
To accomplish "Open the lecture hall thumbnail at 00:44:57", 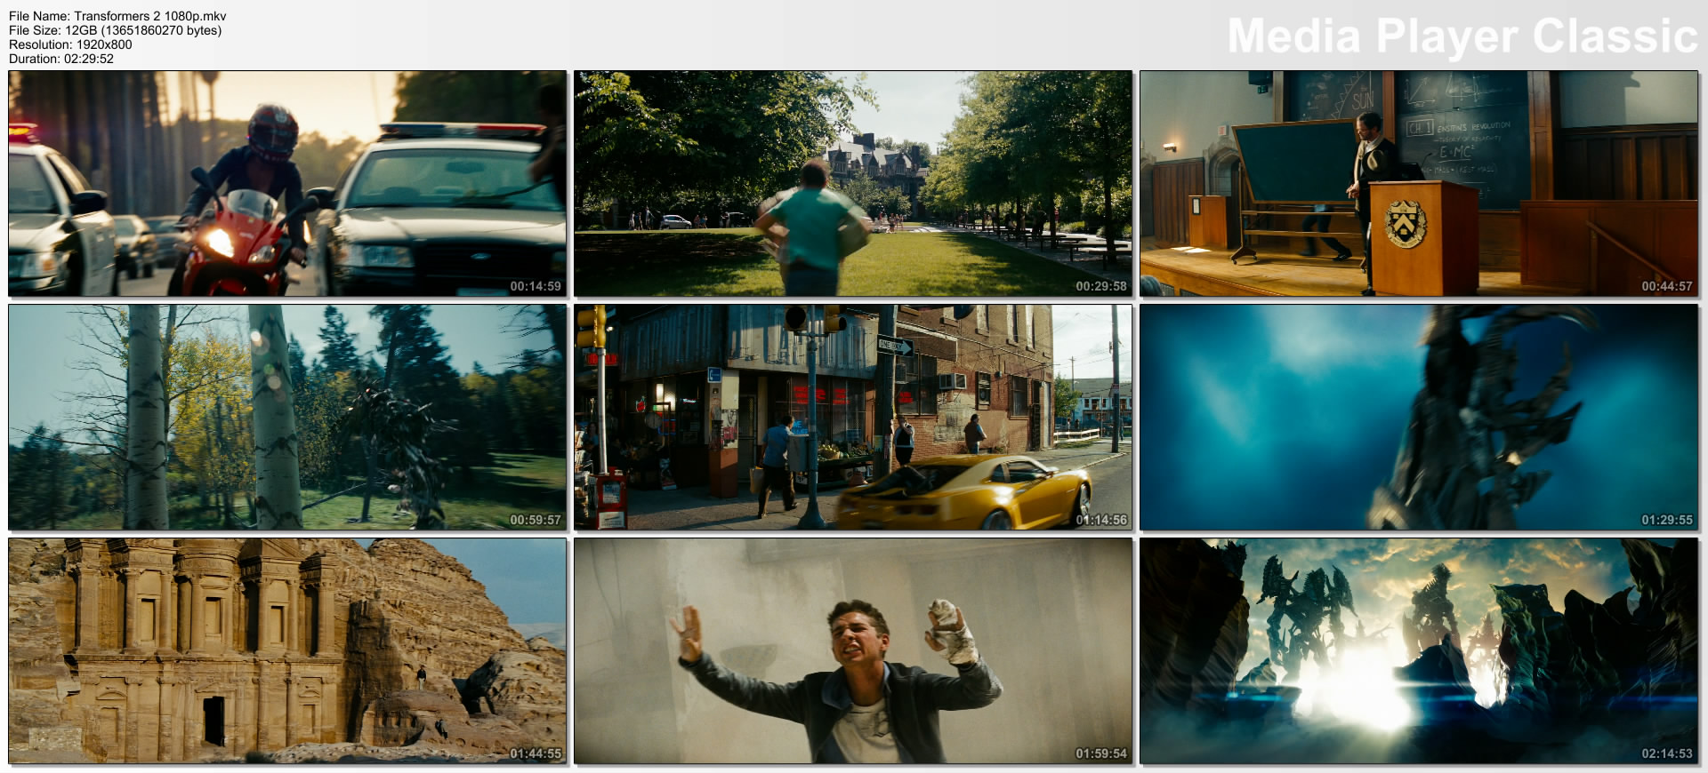I will click(x=1419, y=184).
